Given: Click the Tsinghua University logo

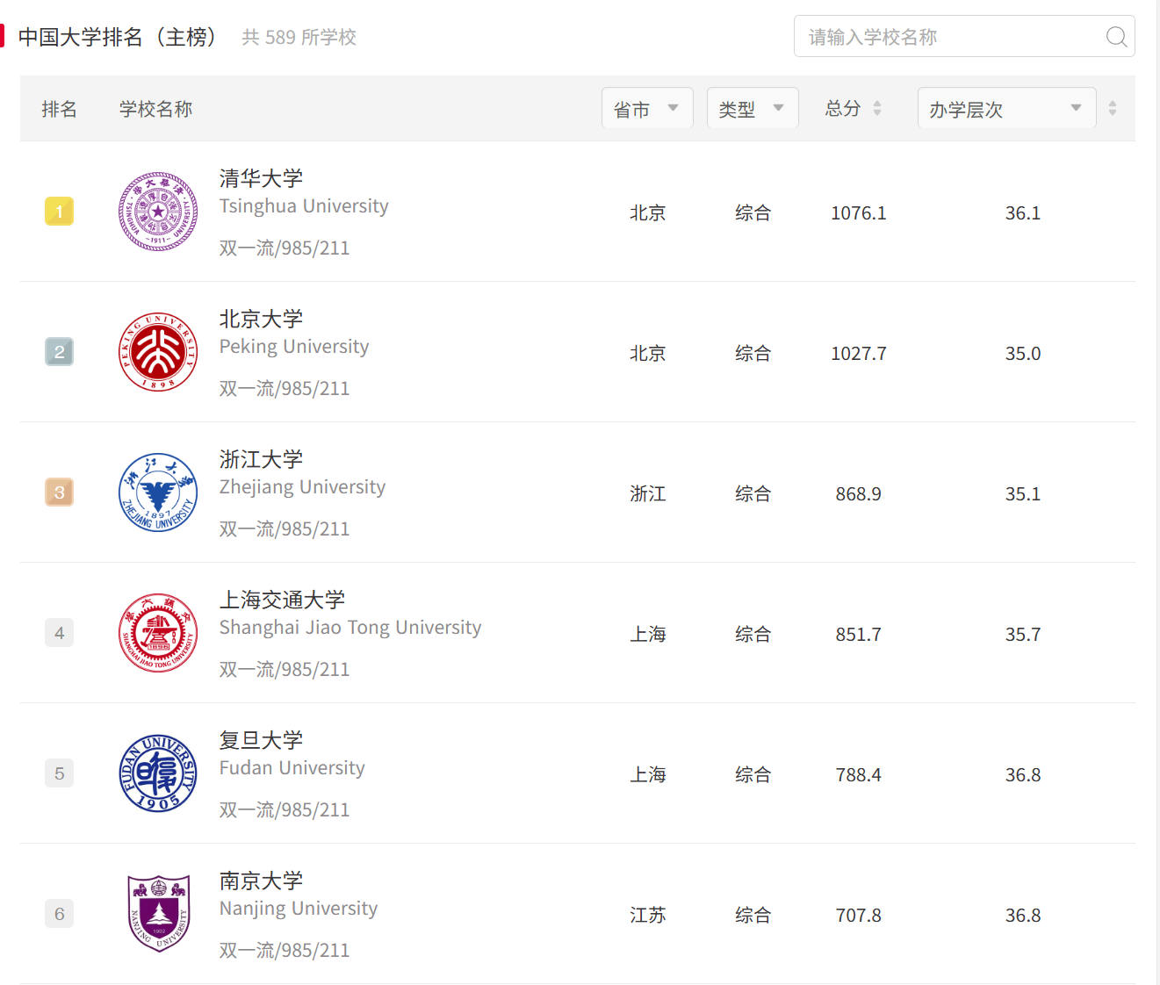Looking at the screenshot, I should [x=158, y=212].
